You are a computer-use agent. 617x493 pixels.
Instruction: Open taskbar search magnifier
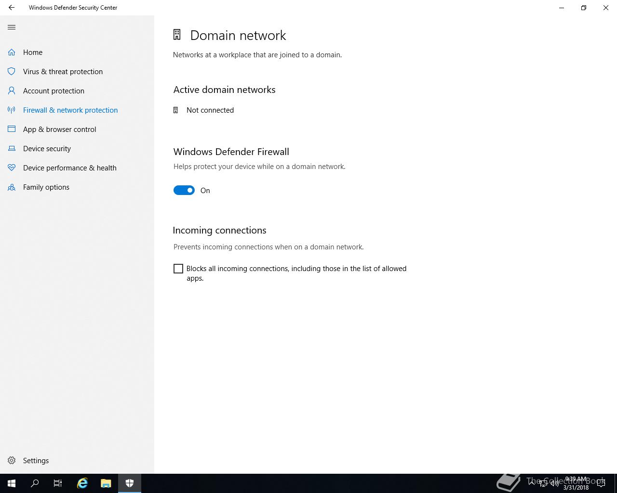pos(35,483)
